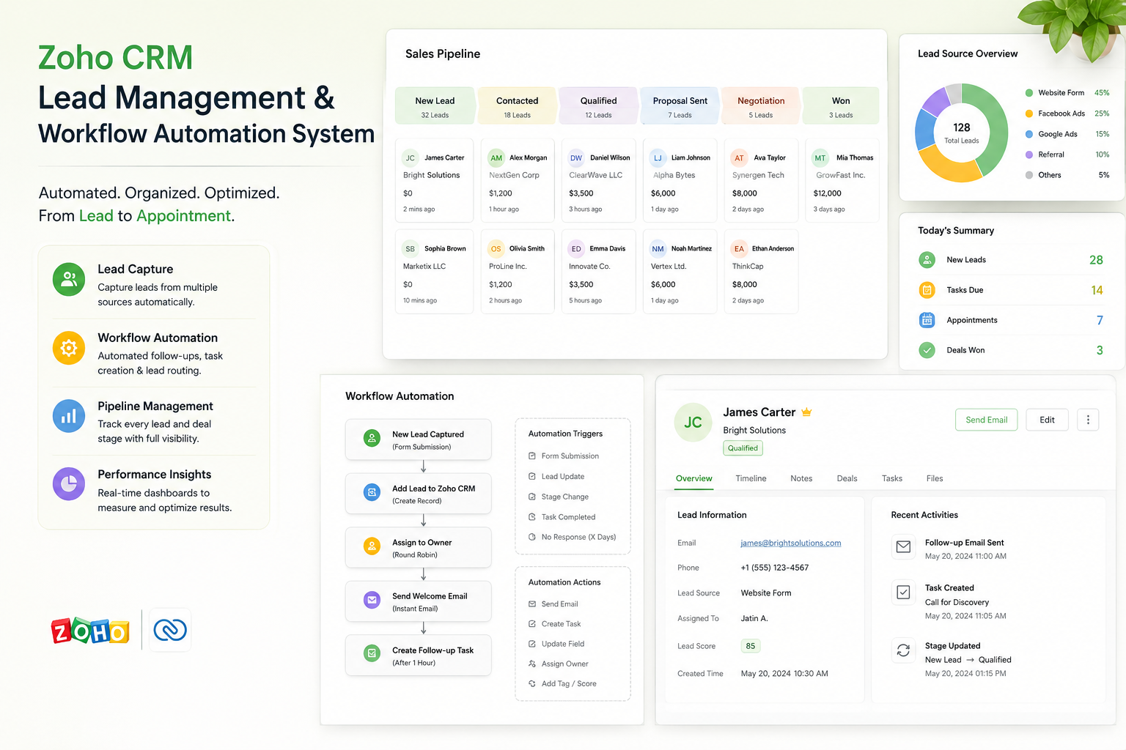1126x750 pixels.
Task: Switch to the Notes tab
Action: click(x=801, y=478)
